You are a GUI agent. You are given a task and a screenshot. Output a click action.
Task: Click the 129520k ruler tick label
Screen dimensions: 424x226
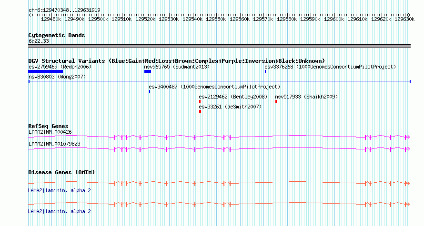tap(145, 19)
